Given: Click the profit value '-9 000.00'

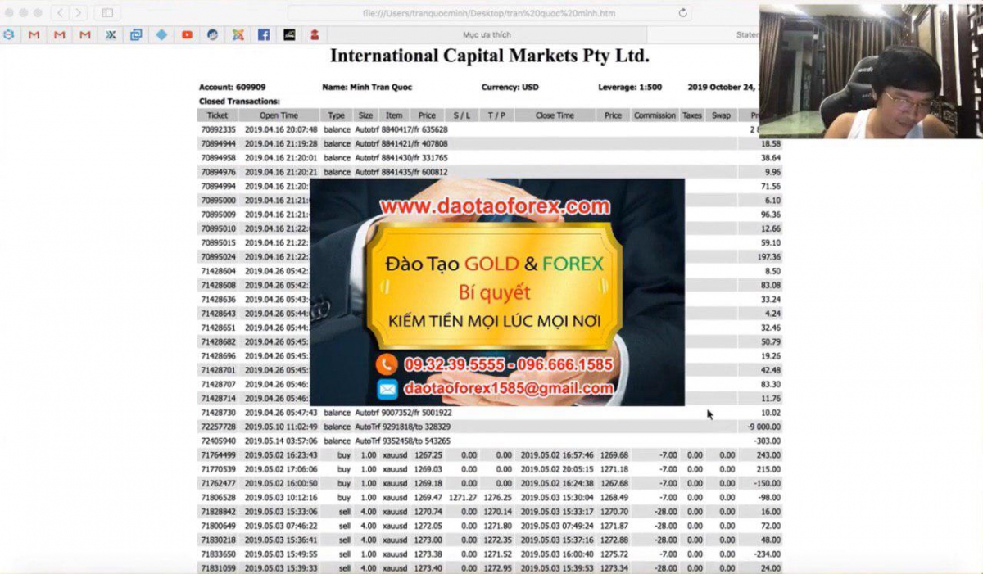Looking at the screenshot, I should pyautogui.click(x=764, y=427).
